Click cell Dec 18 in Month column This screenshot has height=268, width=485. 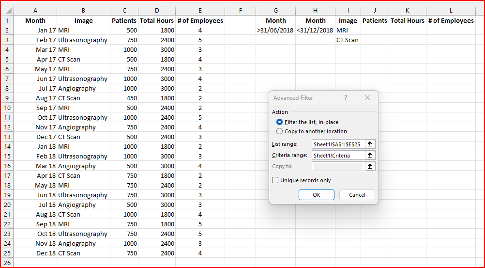(x=35, y=253)
